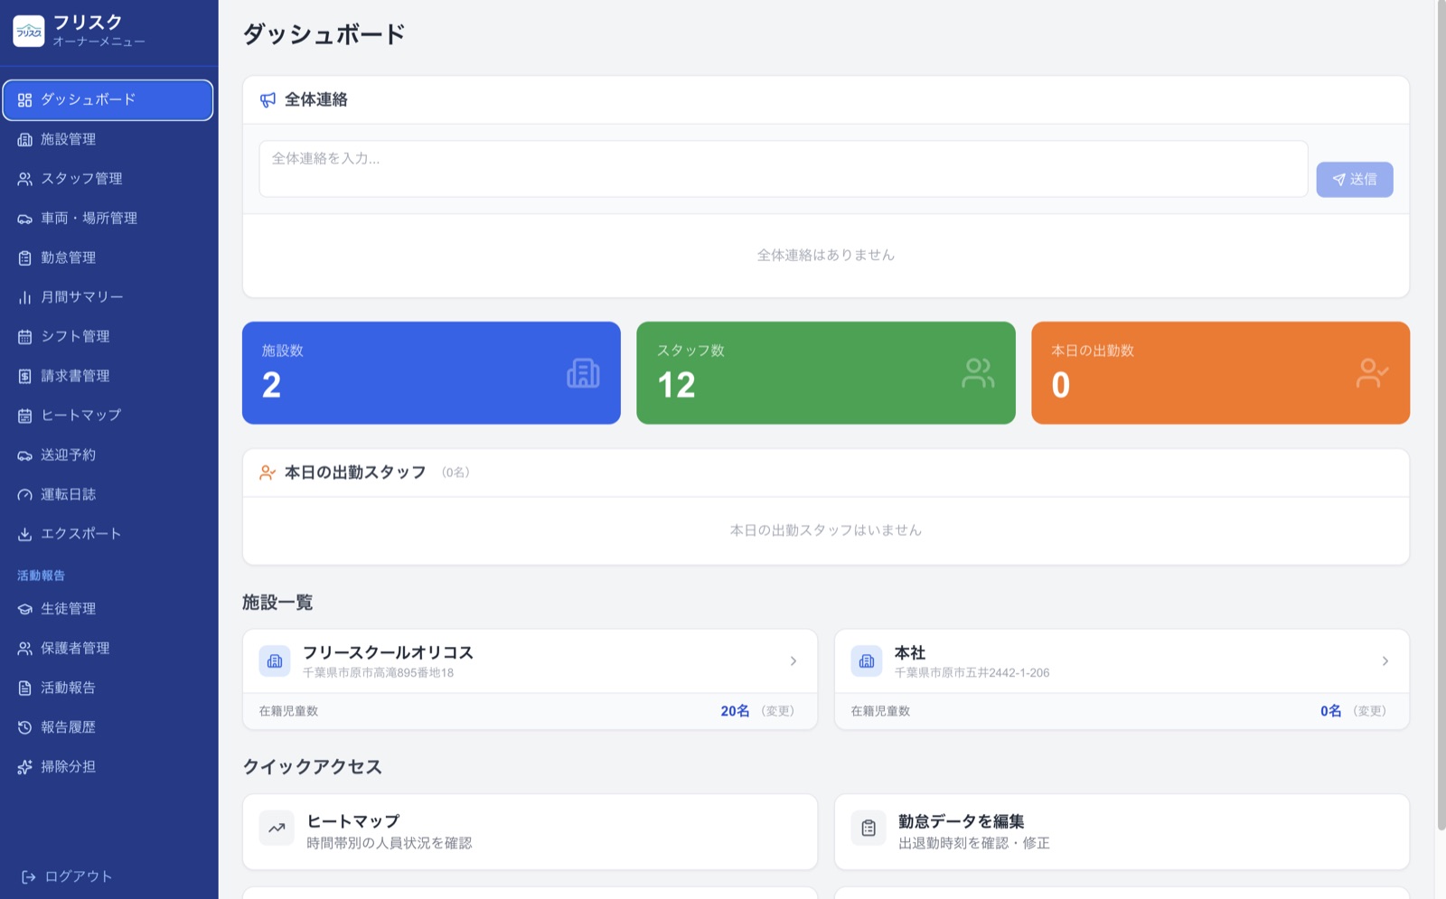Click the 20名 enrolled count
The height and width of the screenshot is (899, 1446).
pyautogui.click(x=735, y=711)
